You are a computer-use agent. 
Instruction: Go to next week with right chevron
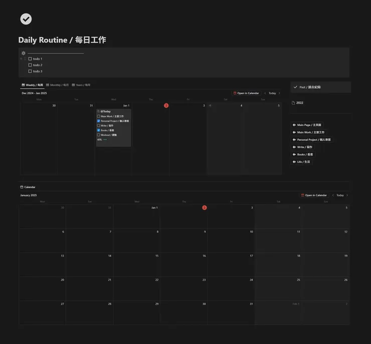pos(279,93)
